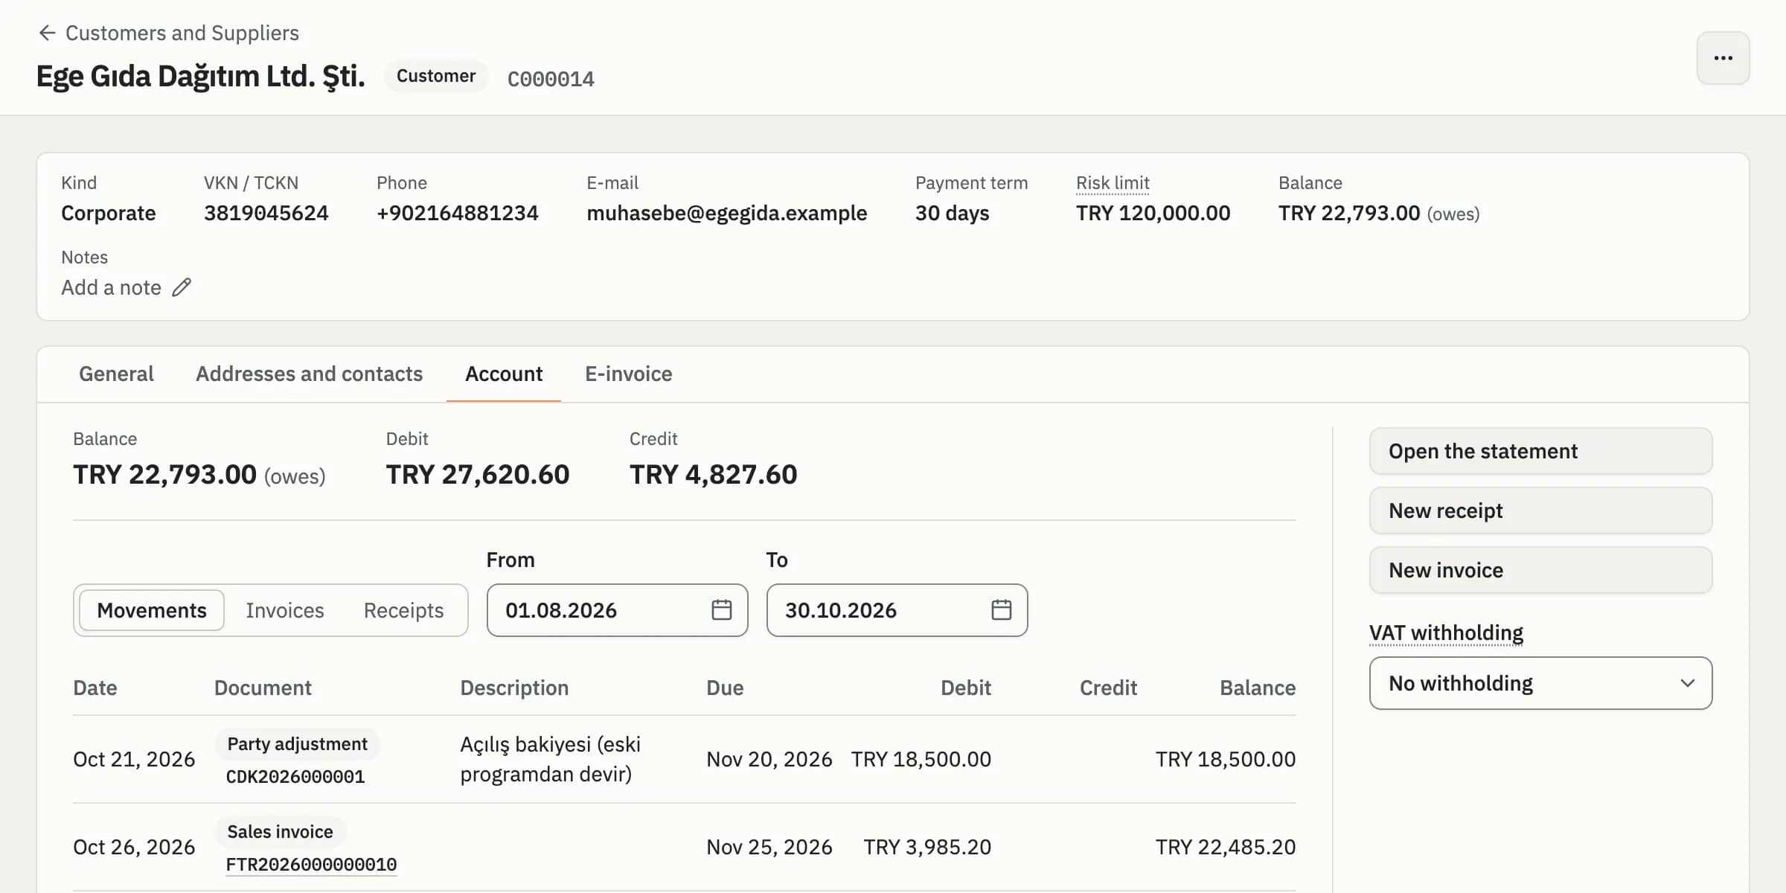This screenshot has width=1786, height=893.
Task: Select the Movements segment
Action: pos(152,610)
